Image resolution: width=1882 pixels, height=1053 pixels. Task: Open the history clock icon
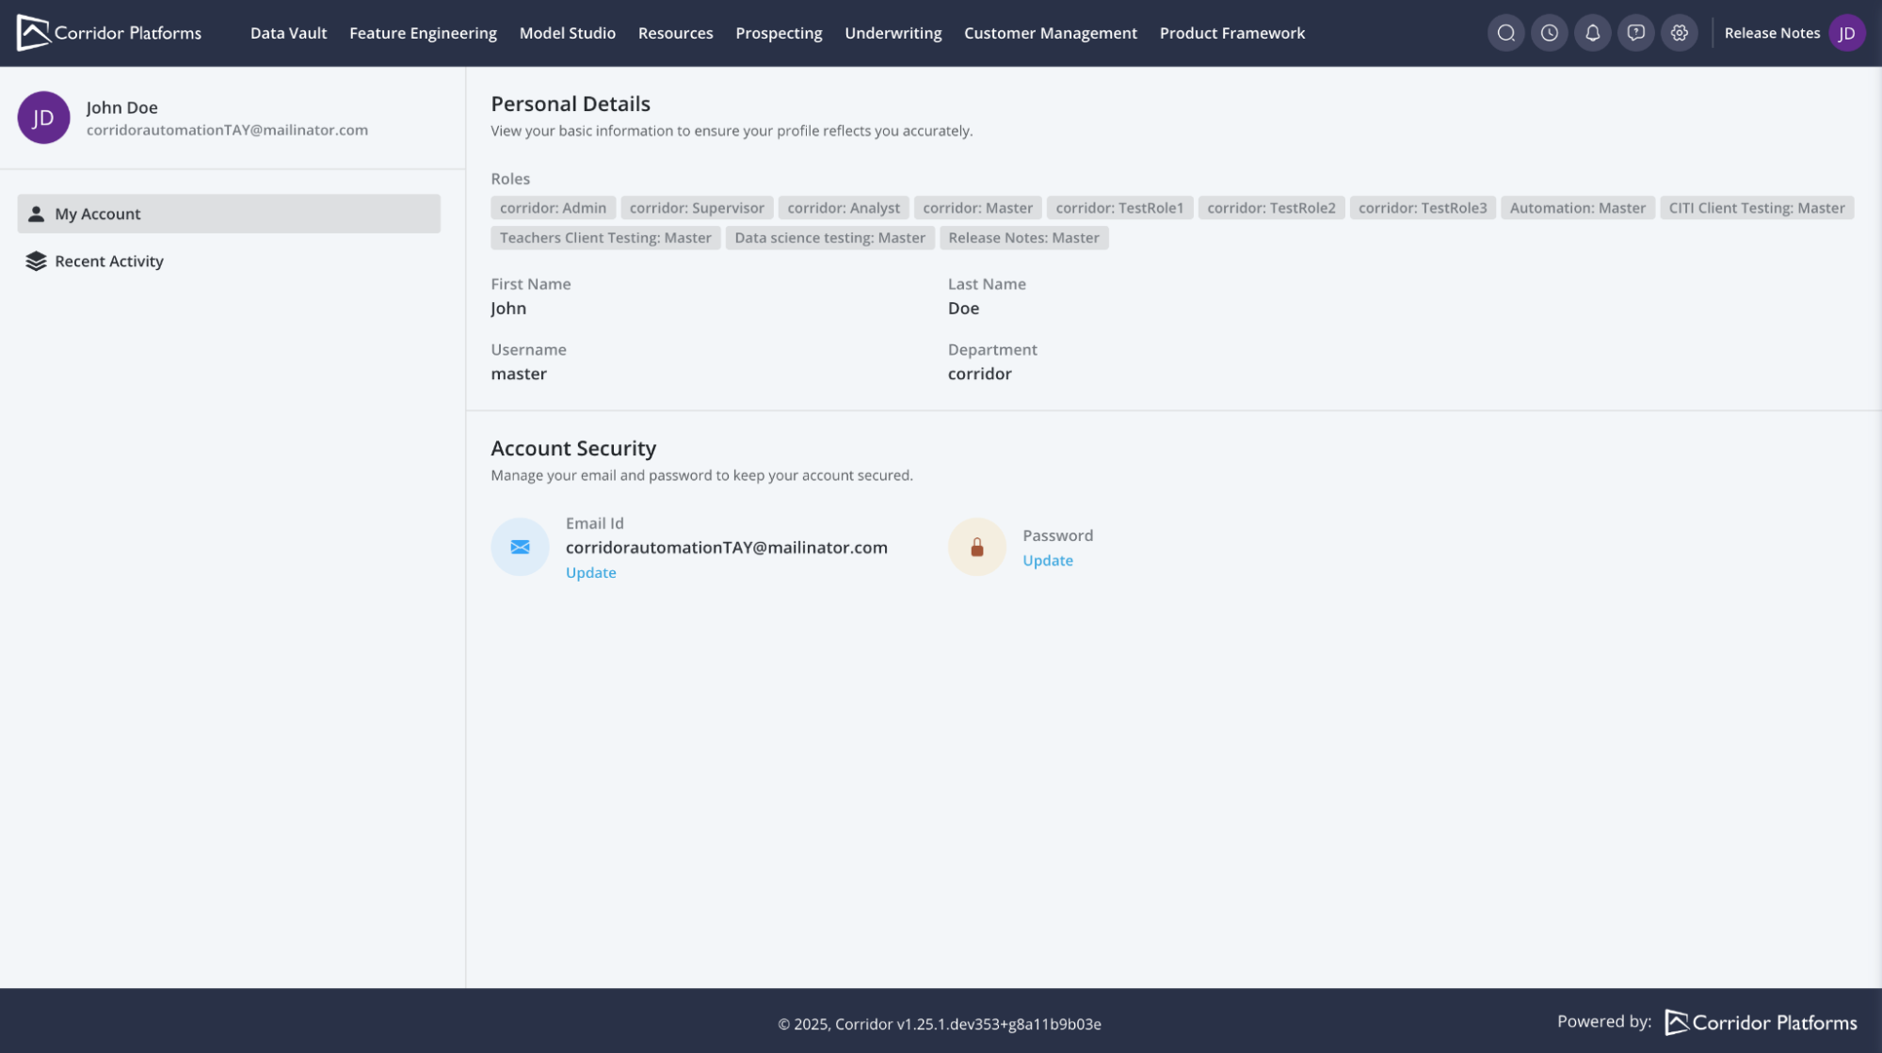[x=1549, y=33]
